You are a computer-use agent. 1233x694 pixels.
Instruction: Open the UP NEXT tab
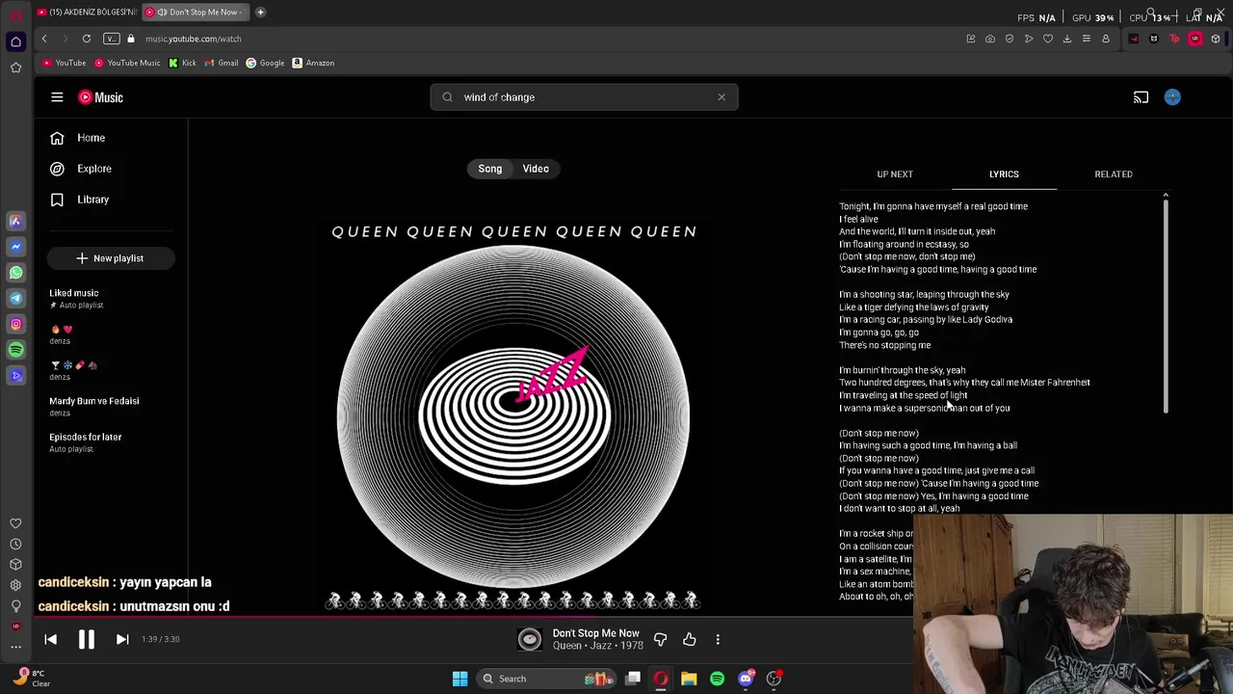point(895,174)
